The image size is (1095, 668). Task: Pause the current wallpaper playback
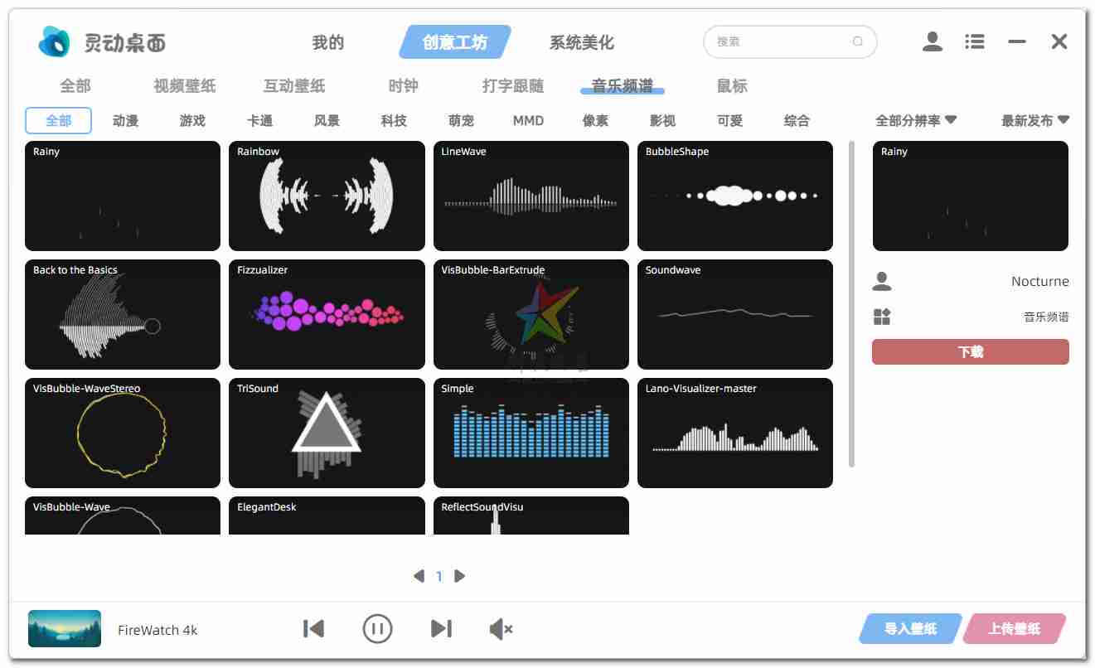pos(377,629)
